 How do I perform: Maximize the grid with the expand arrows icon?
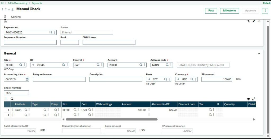(x=254, y=99)
